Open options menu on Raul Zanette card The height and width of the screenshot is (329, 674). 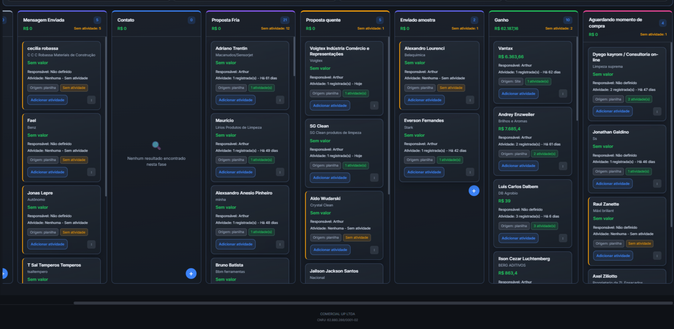657,256
